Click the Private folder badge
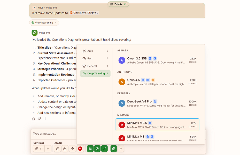The image size is (240, 155). tap(118, 4)
